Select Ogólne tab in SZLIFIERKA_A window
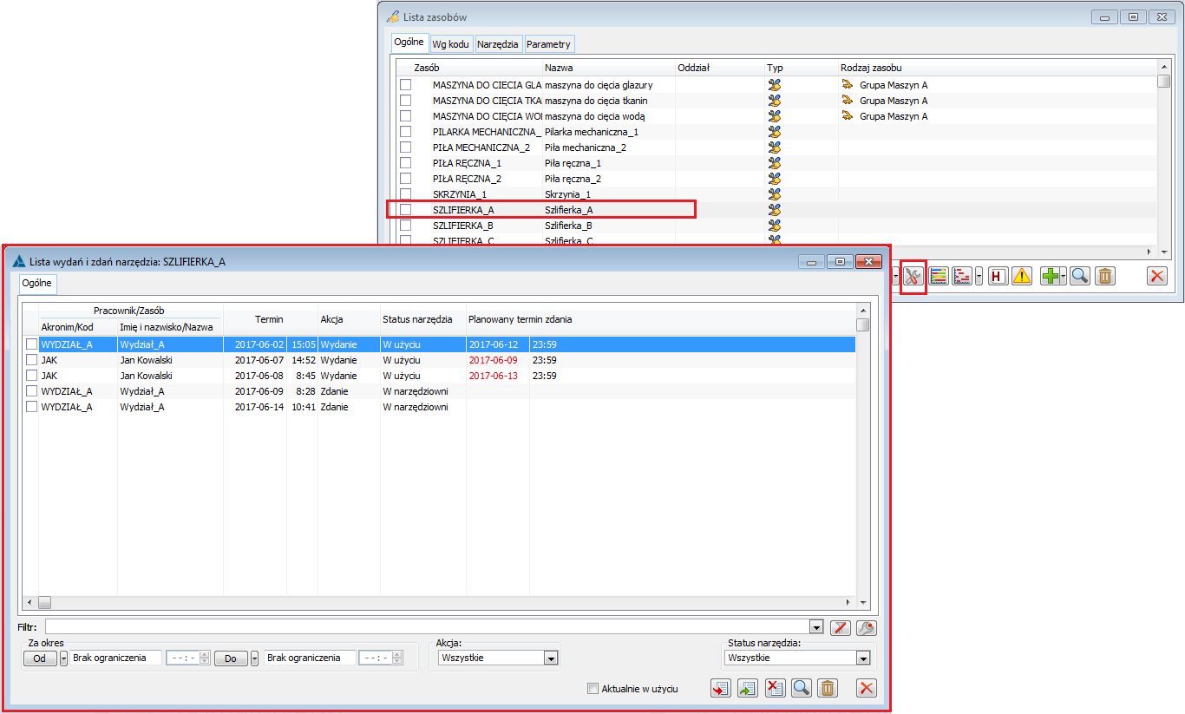Screen dimensions: 1185x714 36,283
